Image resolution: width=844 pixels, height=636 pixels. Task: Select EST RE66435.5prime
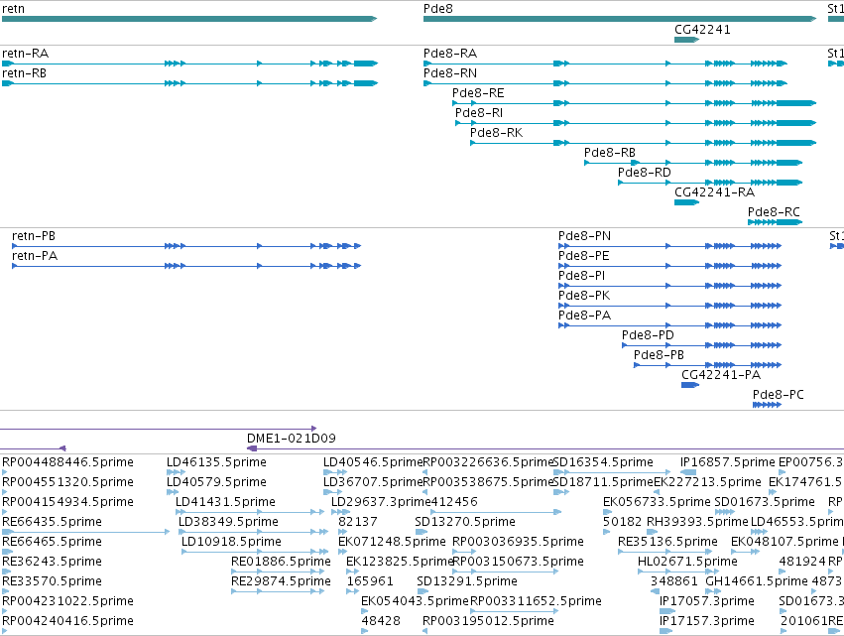(x=52, y=522)
